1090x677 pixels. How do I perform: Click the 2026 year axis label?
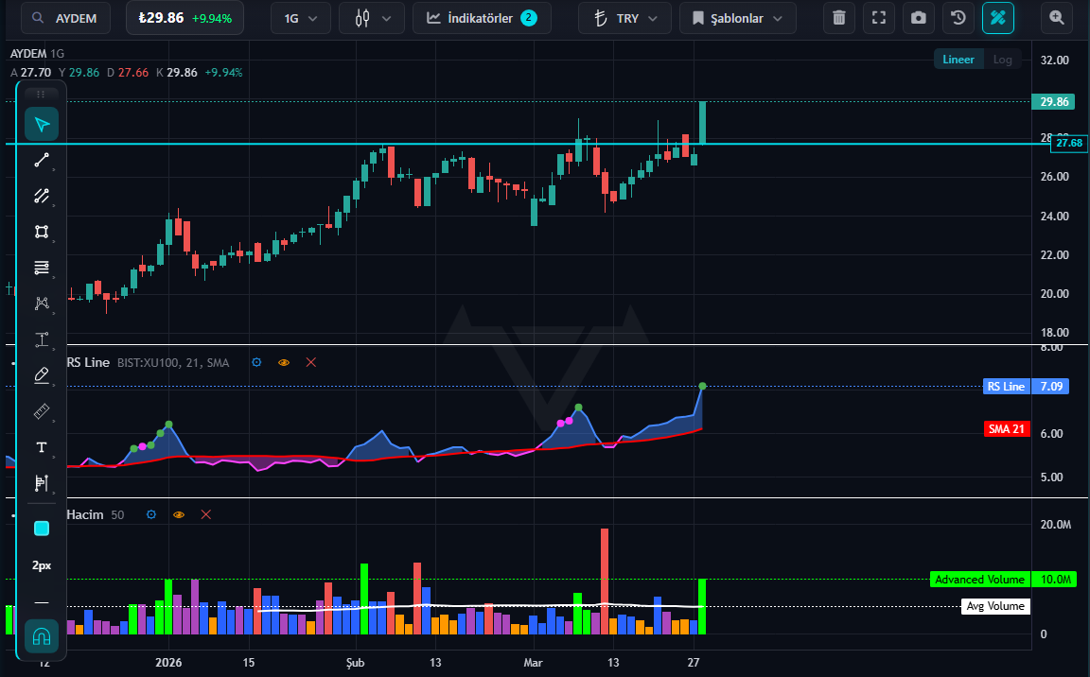(169, 663)
